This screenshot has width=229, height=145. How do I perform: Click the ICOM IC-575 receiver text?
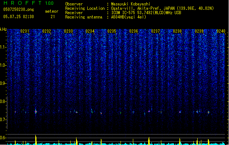(146, 13)
